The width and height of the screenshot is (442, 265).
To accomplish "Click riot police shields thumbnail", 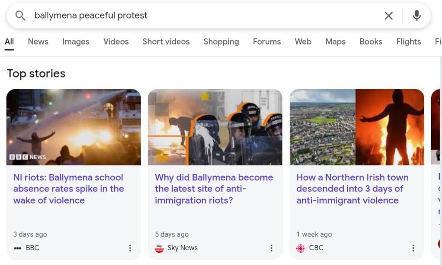I will click(215, 127).
